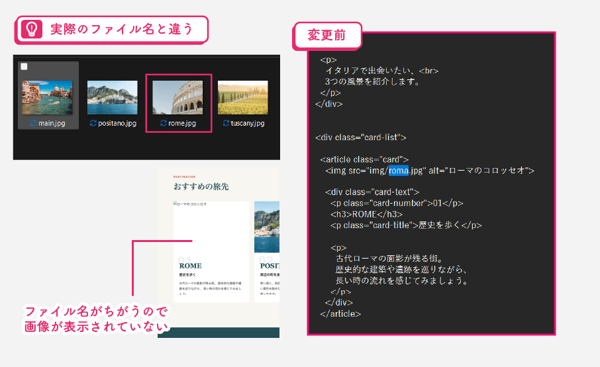Click the rome.jpg file name
This screenshot has height=367, width=600.
point(182,124)
